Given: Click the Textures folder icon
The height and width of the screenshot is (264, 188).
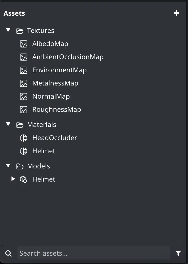Looking at the screenshot, I should [x=20, y=31].
